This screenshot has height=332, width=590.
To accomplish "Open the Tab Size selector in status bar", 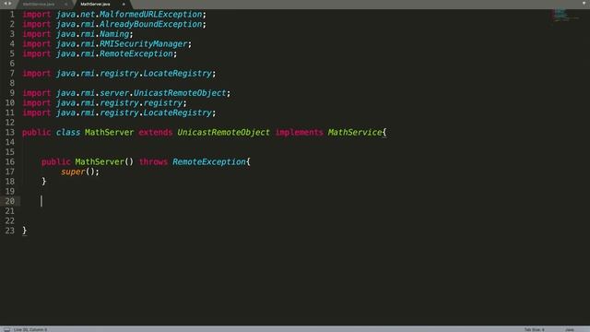I will point(535,329).
